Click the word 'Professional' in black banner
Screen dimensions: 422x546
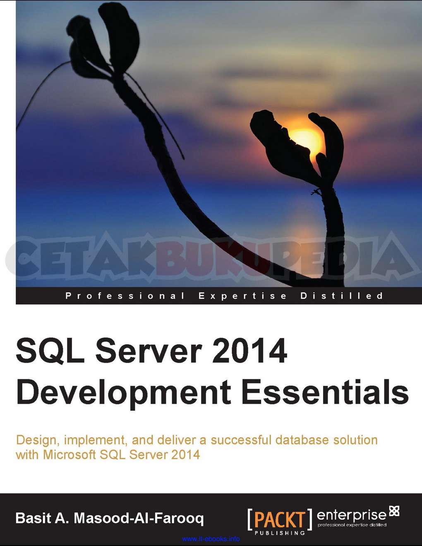[125, 296]
